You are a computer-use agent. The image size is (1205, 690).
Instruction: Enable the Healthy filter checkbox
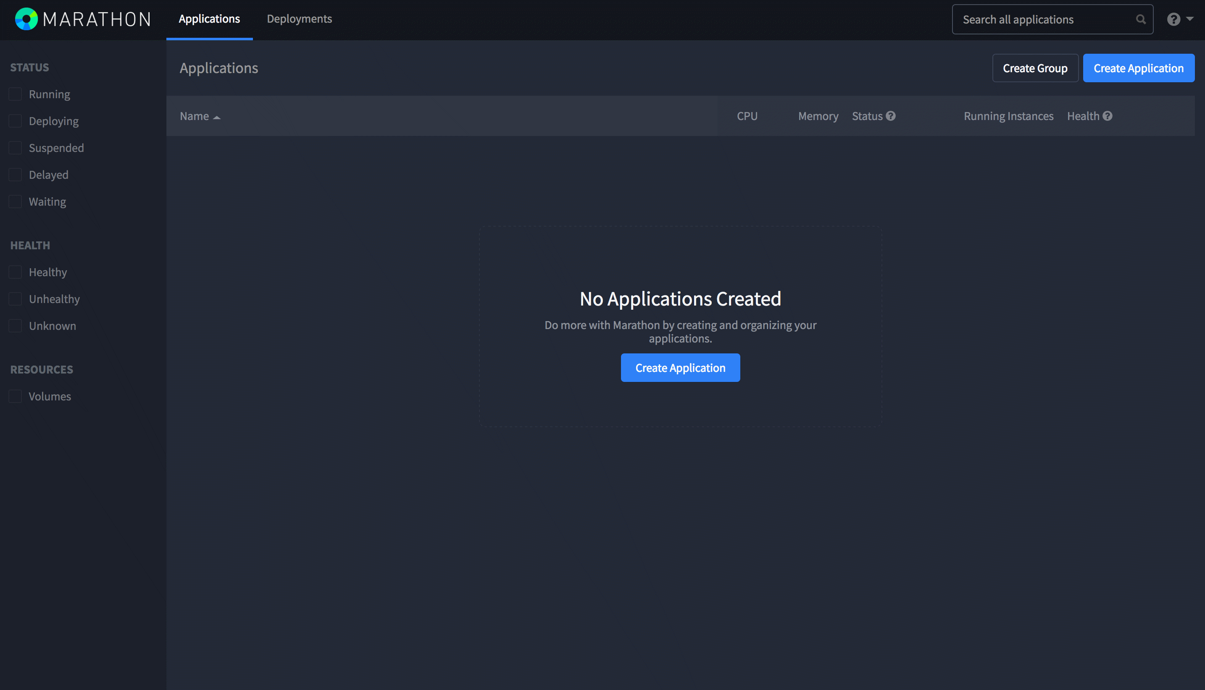point(15,272)
